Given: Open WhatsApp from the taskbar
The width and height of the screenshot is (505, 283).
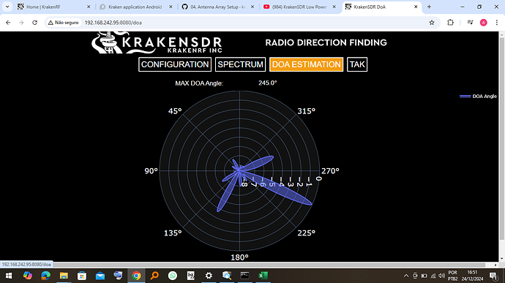Looking at the screenshot, I should (173, 276).
